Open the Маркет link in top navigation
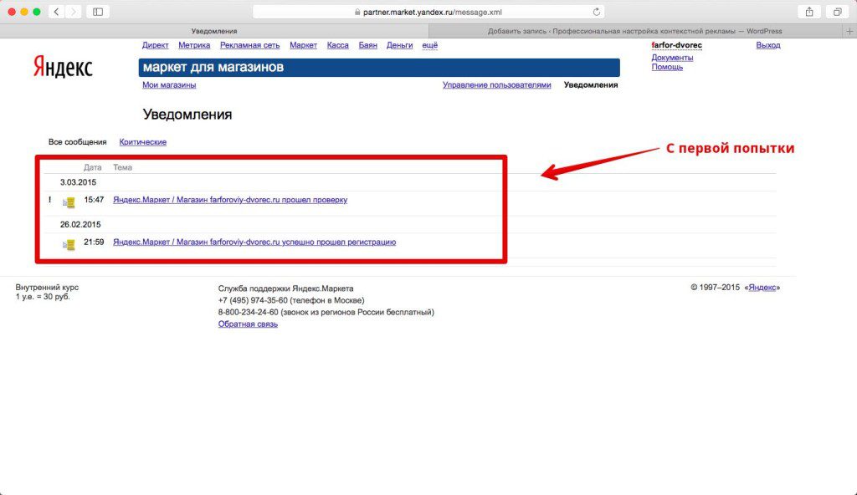This screenshot has width=857, height=495. pos(303,45)
